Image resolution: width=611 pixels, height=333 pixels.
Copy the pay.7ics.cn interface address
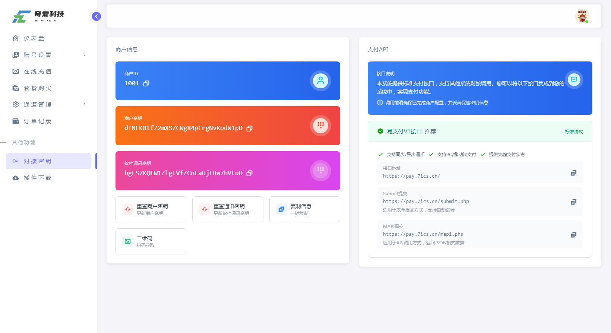click(573, 173)
